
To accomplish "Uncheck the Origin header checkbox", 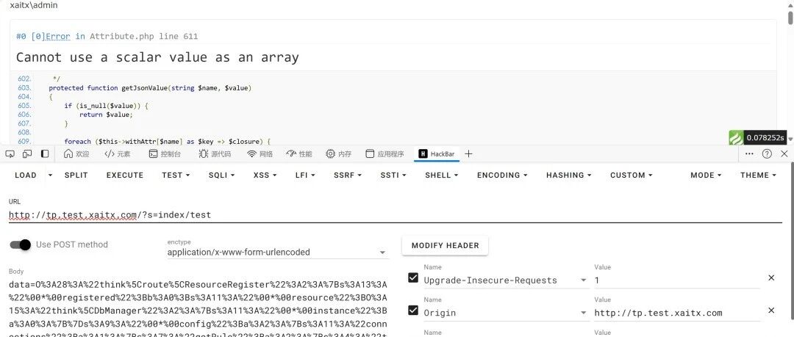I will click(413, 310).
